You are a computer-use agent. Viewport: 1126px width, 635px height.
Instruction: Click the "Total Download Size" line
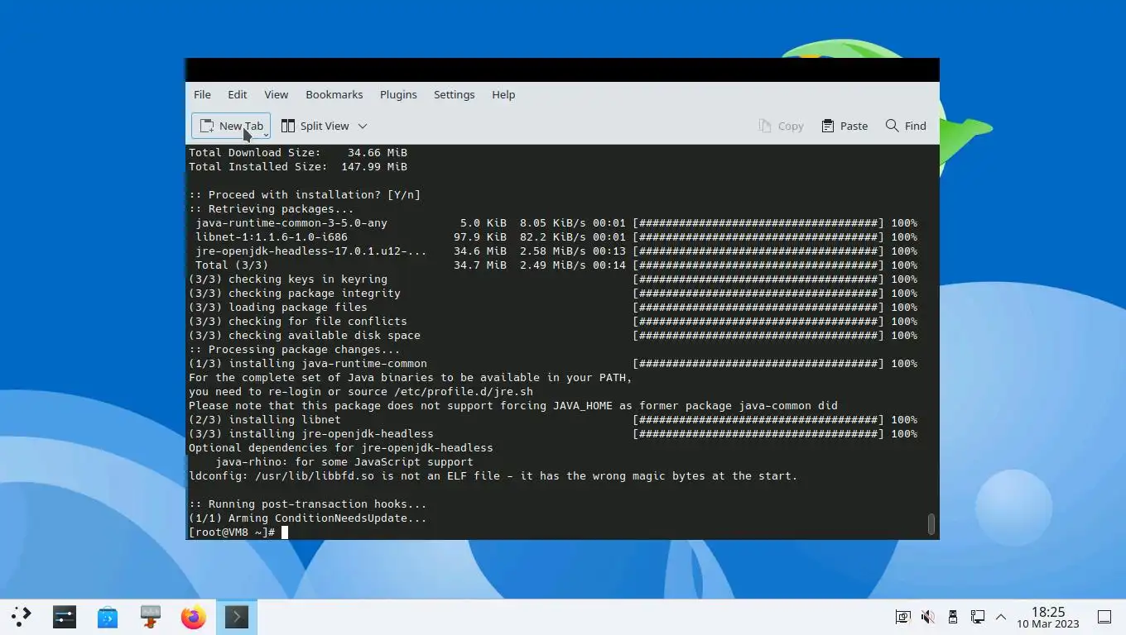pos(298,153)
